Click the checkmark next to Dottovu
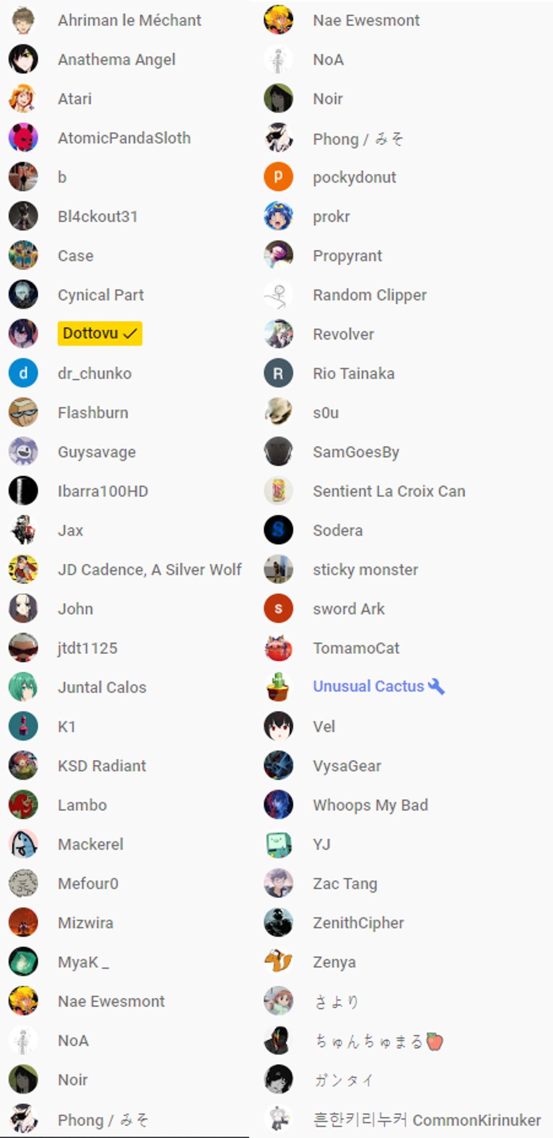The height and width of the screenshot is (1138, 553). tap(130, 334)
